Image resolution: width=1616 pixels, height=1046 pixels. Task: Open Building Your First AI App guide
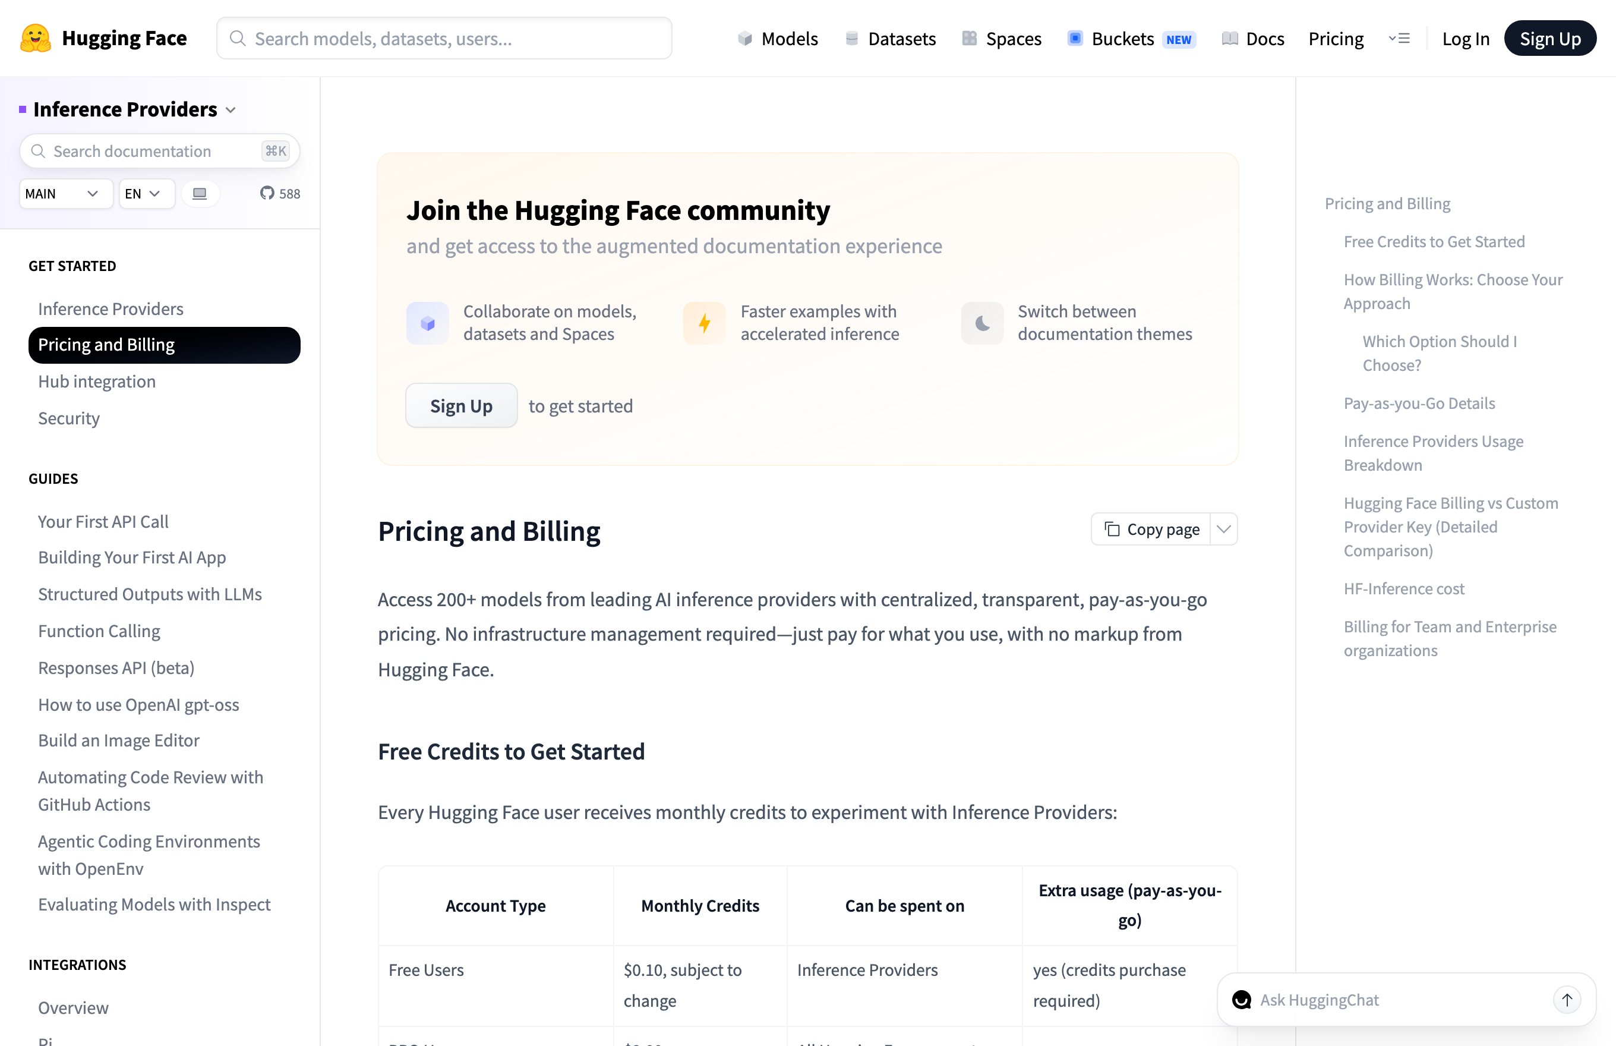[x=132, y=557]
